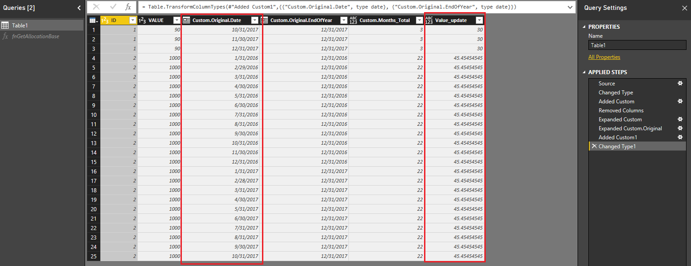Viewport: 691px width, 266px height.
Task: Close the Query Settings pane
Action: point(684,8)
